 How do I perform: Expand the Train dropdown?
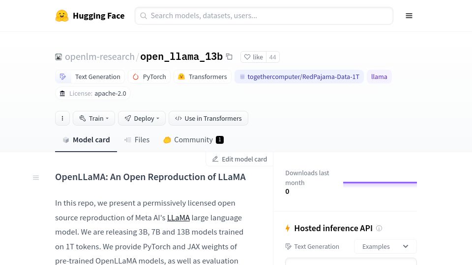[x=94, y=118]
